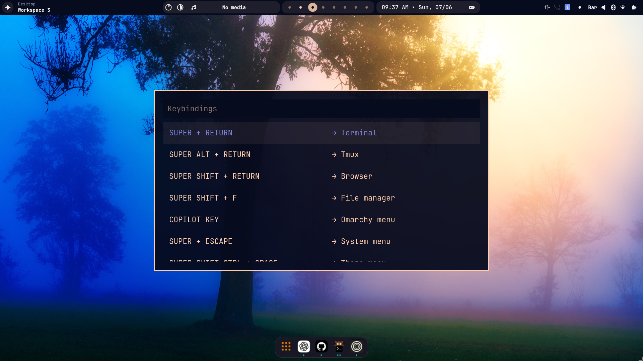
Task: Toggle the half-circle dark mode icon
Action: (x=180, y=7)
